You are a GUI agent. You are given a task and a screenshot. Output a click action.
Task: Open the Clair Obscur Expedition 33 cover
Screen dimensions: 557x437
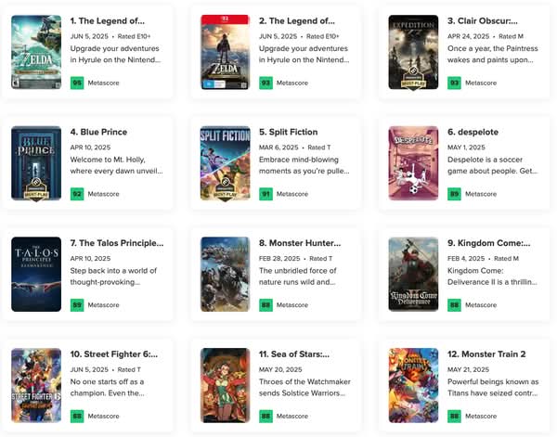pyautogui.click(x=413, y=52)
